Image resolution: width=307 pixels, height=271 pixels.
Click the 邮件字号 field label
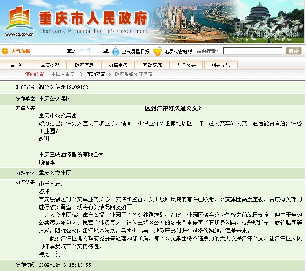click(26, 87)
